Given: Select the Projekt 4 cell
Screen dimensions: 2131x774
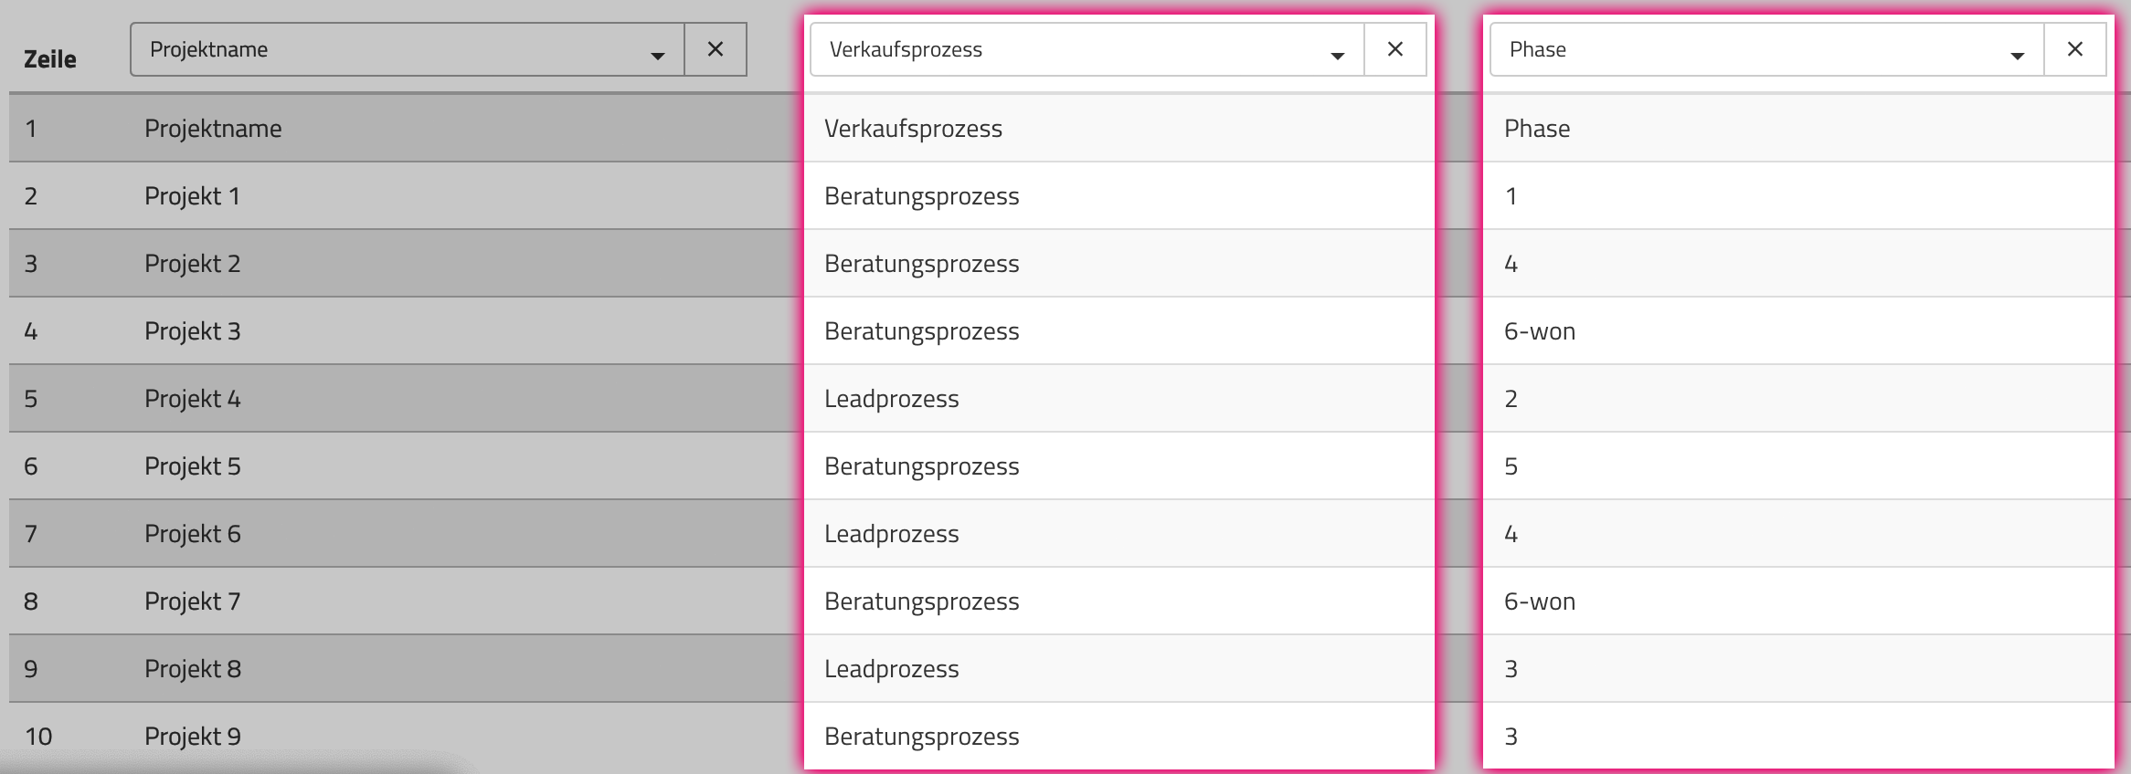Looking at the screenshot, I should click(x=192, y=399).
